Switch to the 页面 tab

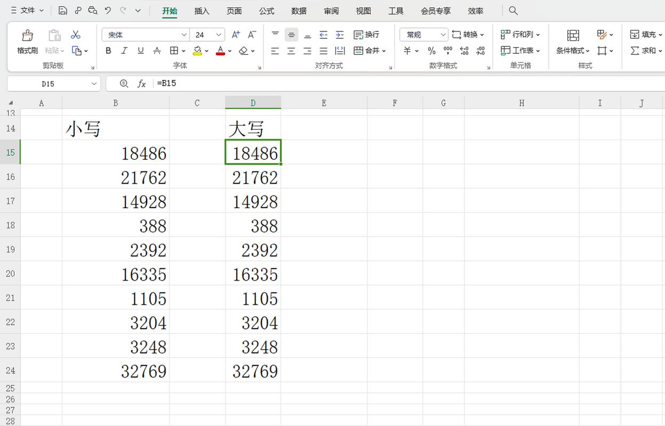[x=234, y=11]
